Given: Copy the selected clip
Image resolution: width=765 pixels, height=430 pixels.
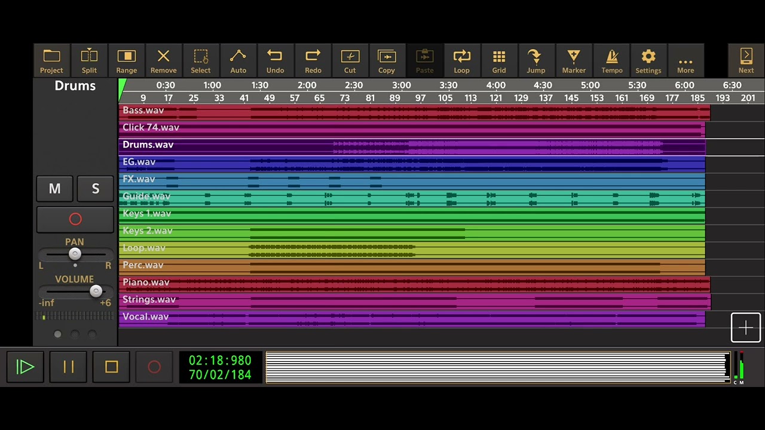Looking at the screenshot, I should [x=387, y=61].
